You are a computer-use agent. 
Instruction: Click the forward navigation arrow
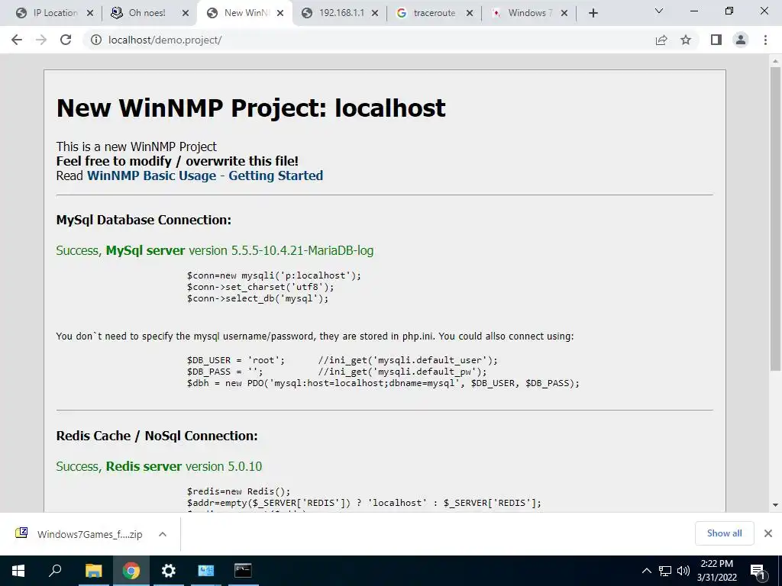41,40
